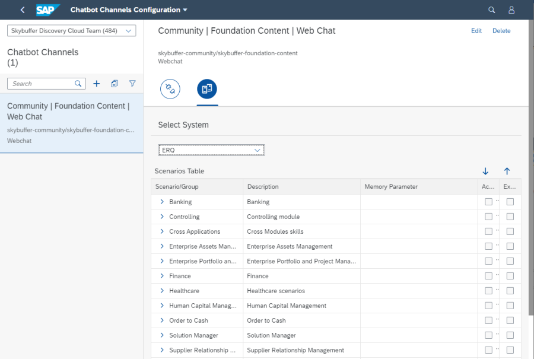Expand the Enterprise Portfolio group
534x359 pixels.
pyautogui.click(x=162, y=261)
